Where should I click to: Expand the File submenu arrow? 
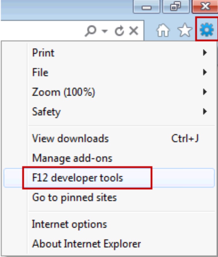coord(204,72)
